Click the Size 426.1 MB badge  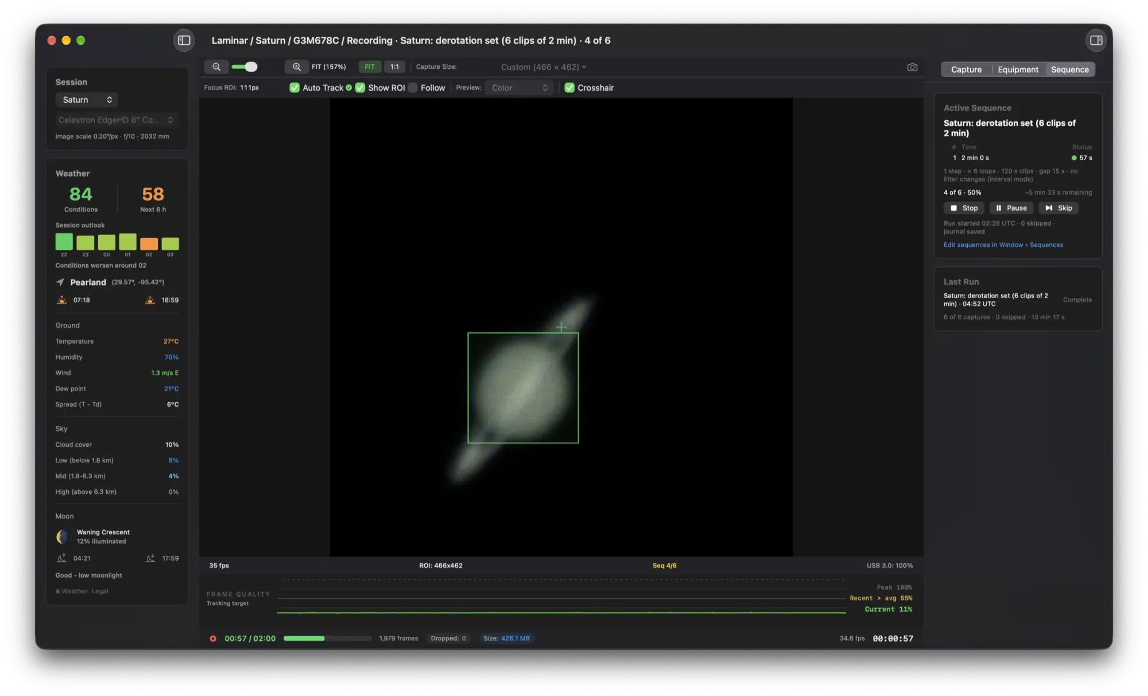pos(507,638)
